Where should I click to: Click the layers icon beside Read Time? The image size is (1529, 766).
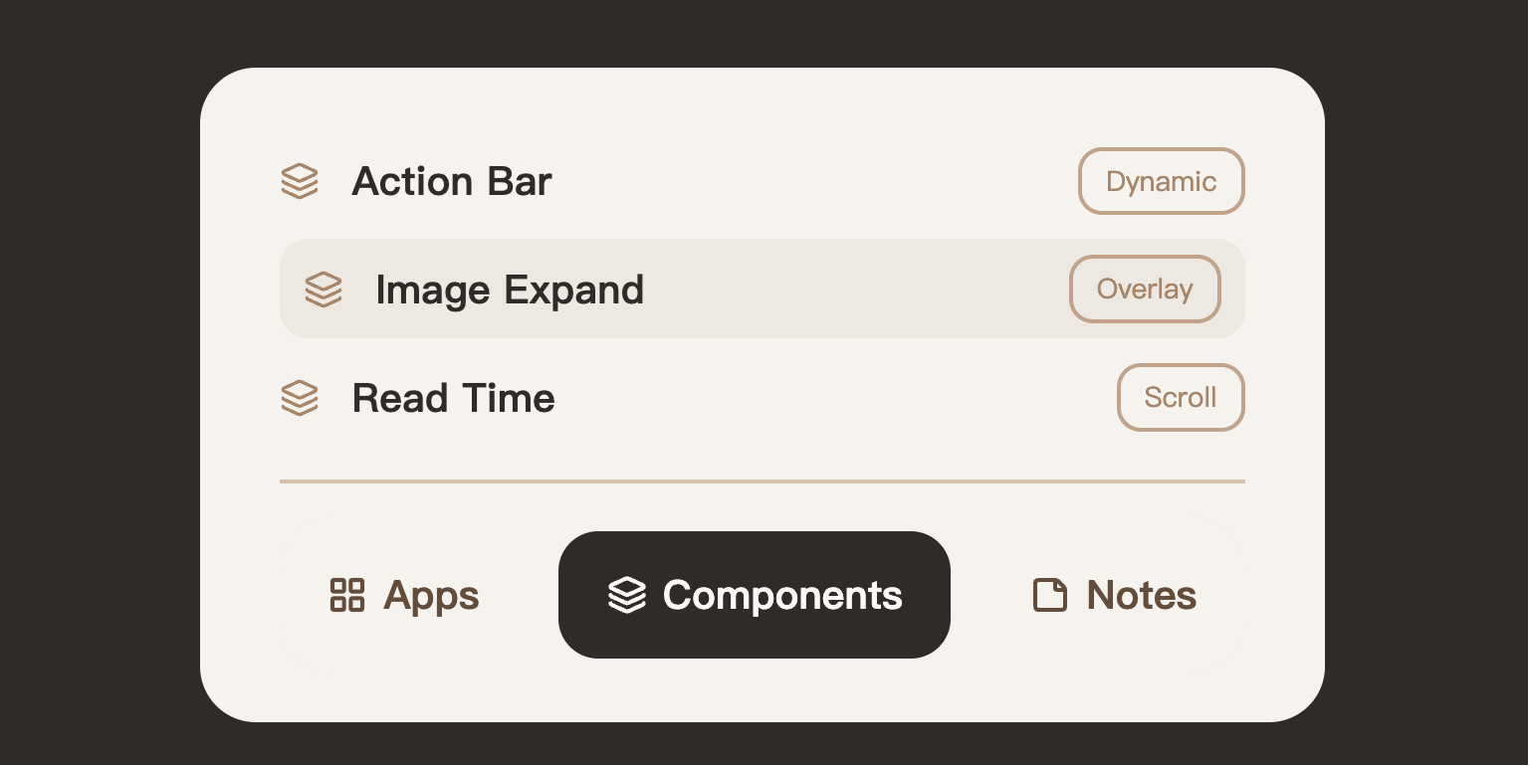coord(300,398)
